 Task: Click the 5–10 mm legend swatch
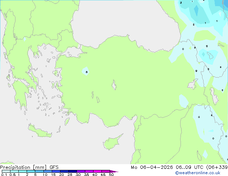pyautogui.click(x=39, y=171)
